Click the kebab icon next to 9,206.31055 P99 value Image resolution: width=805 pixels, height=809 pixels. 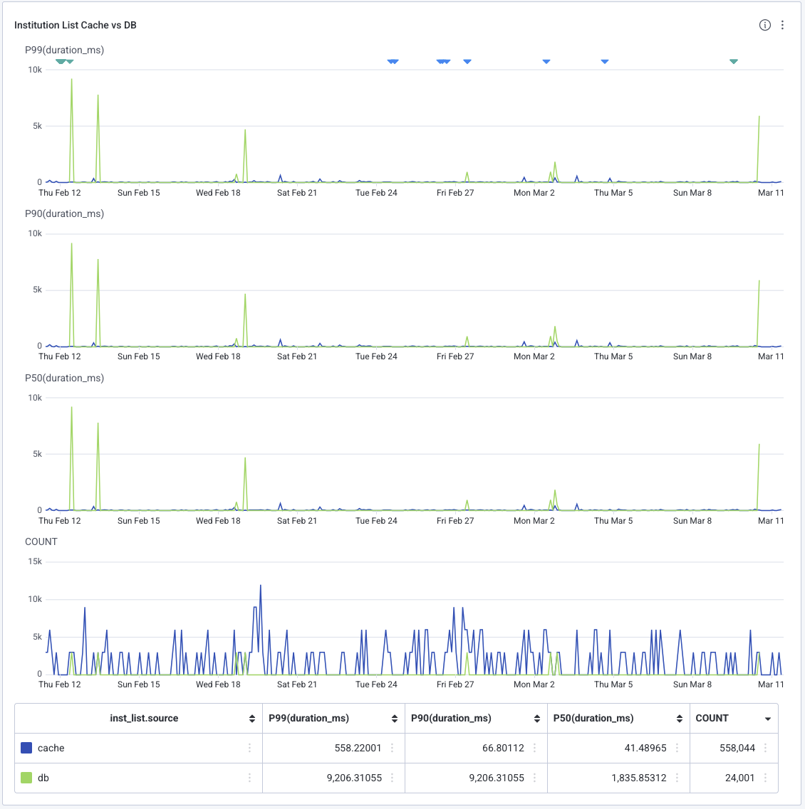click(393, 778)
